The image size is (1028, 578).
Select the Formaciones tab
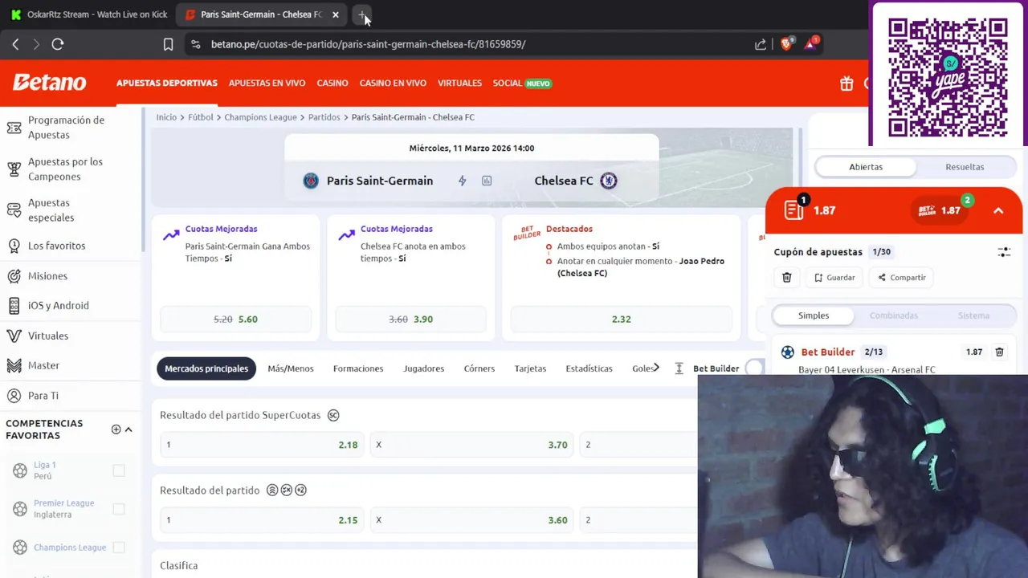[358, 368]
